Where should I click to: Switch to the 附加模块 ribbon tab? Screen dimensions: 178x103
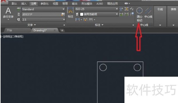(x=87, y=4)
